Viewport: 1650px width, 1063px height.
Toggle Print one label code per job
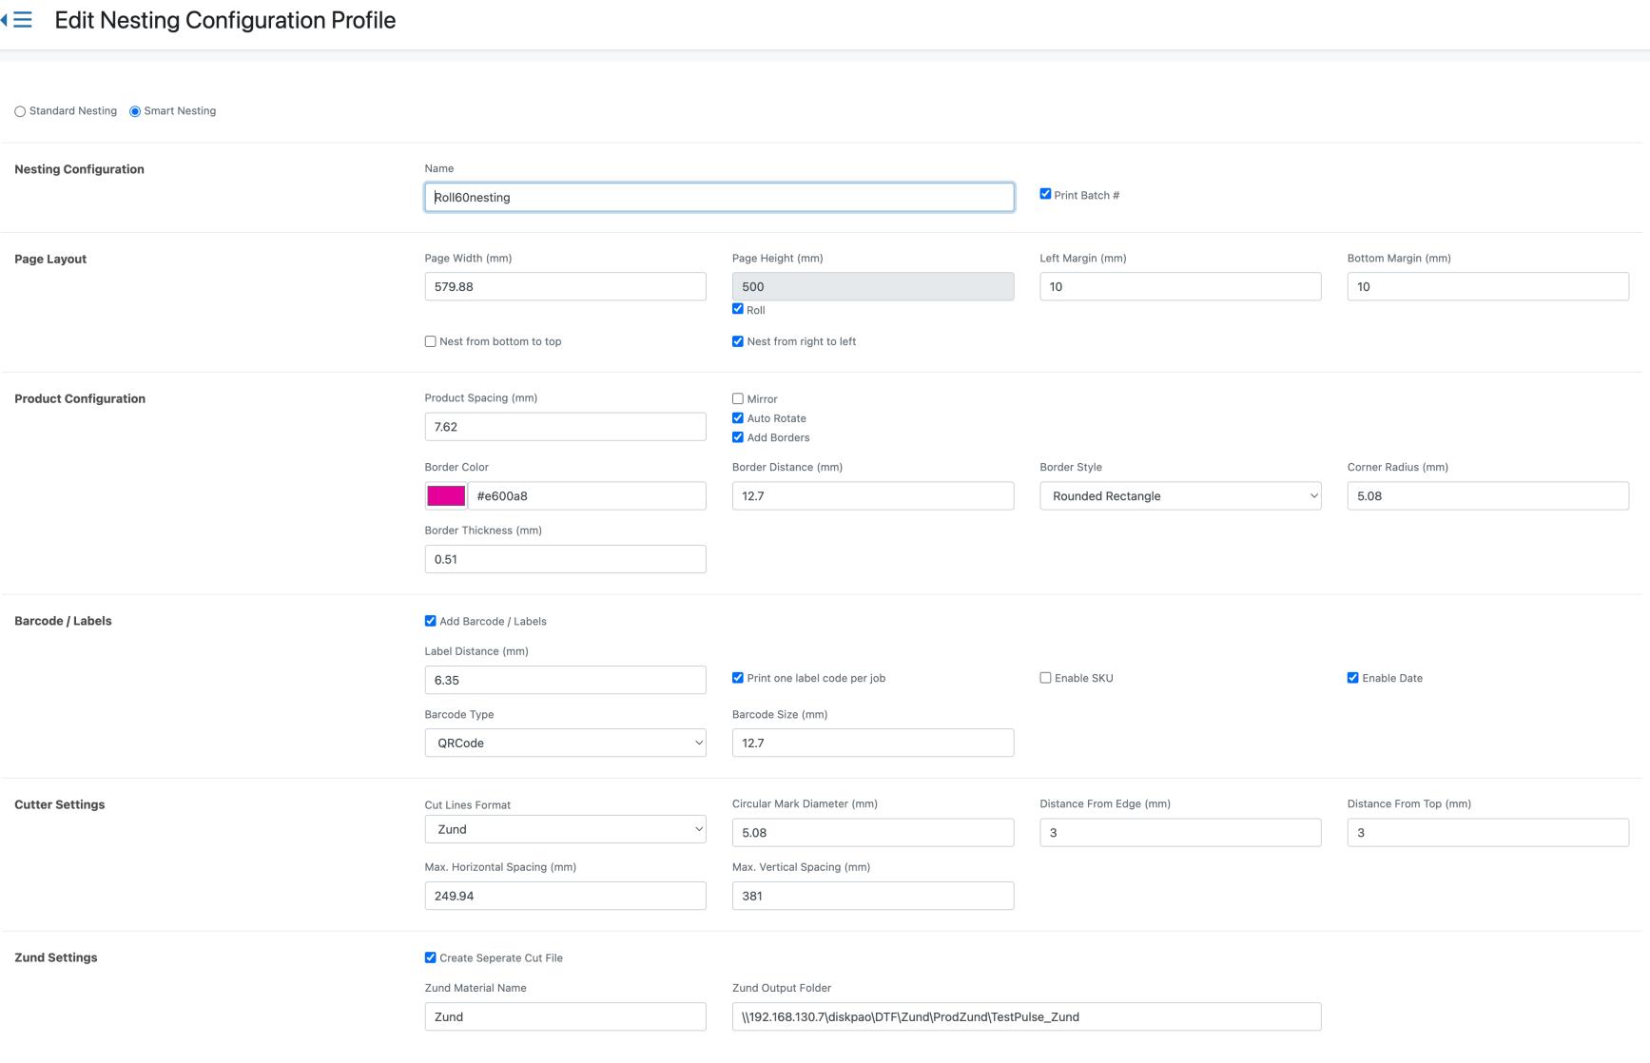(x=738, y=678)
